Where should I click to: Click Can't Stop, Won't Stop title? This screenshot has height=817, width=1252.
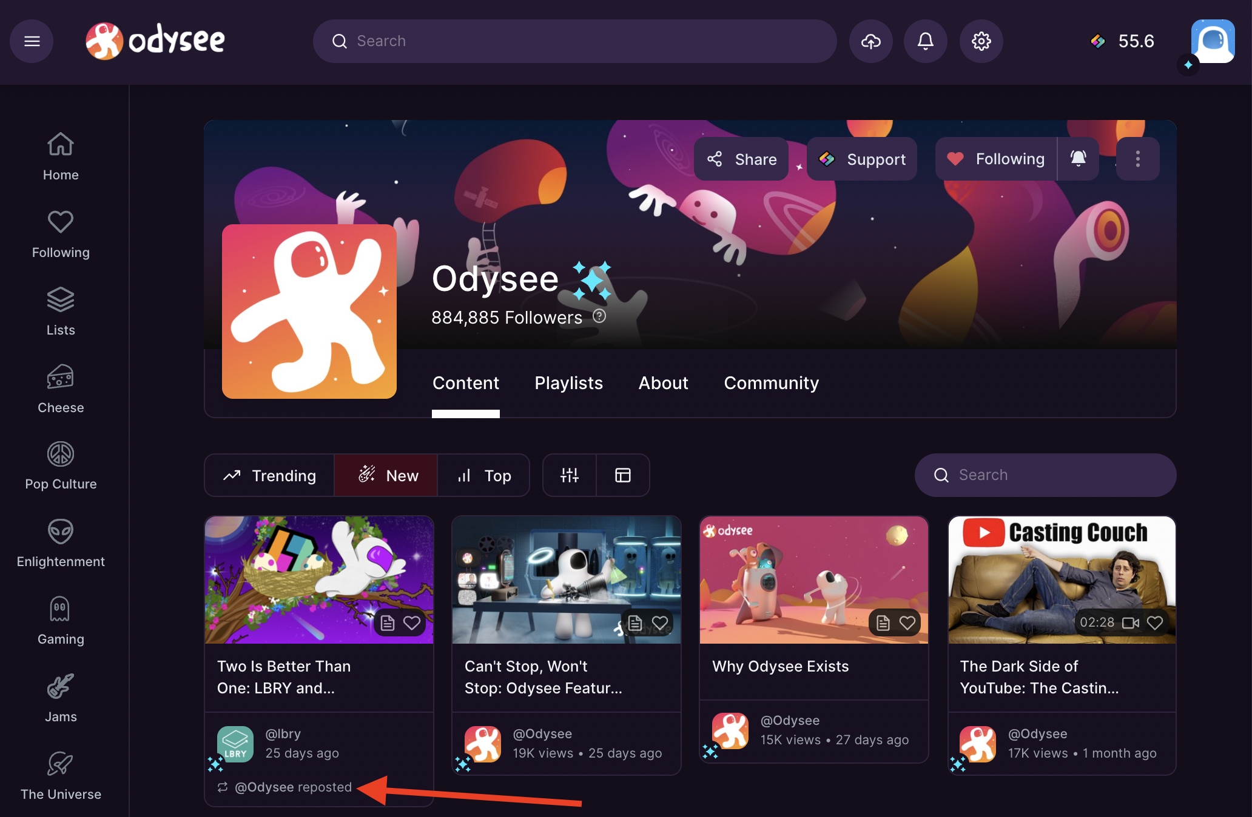(x=544, y=677)
